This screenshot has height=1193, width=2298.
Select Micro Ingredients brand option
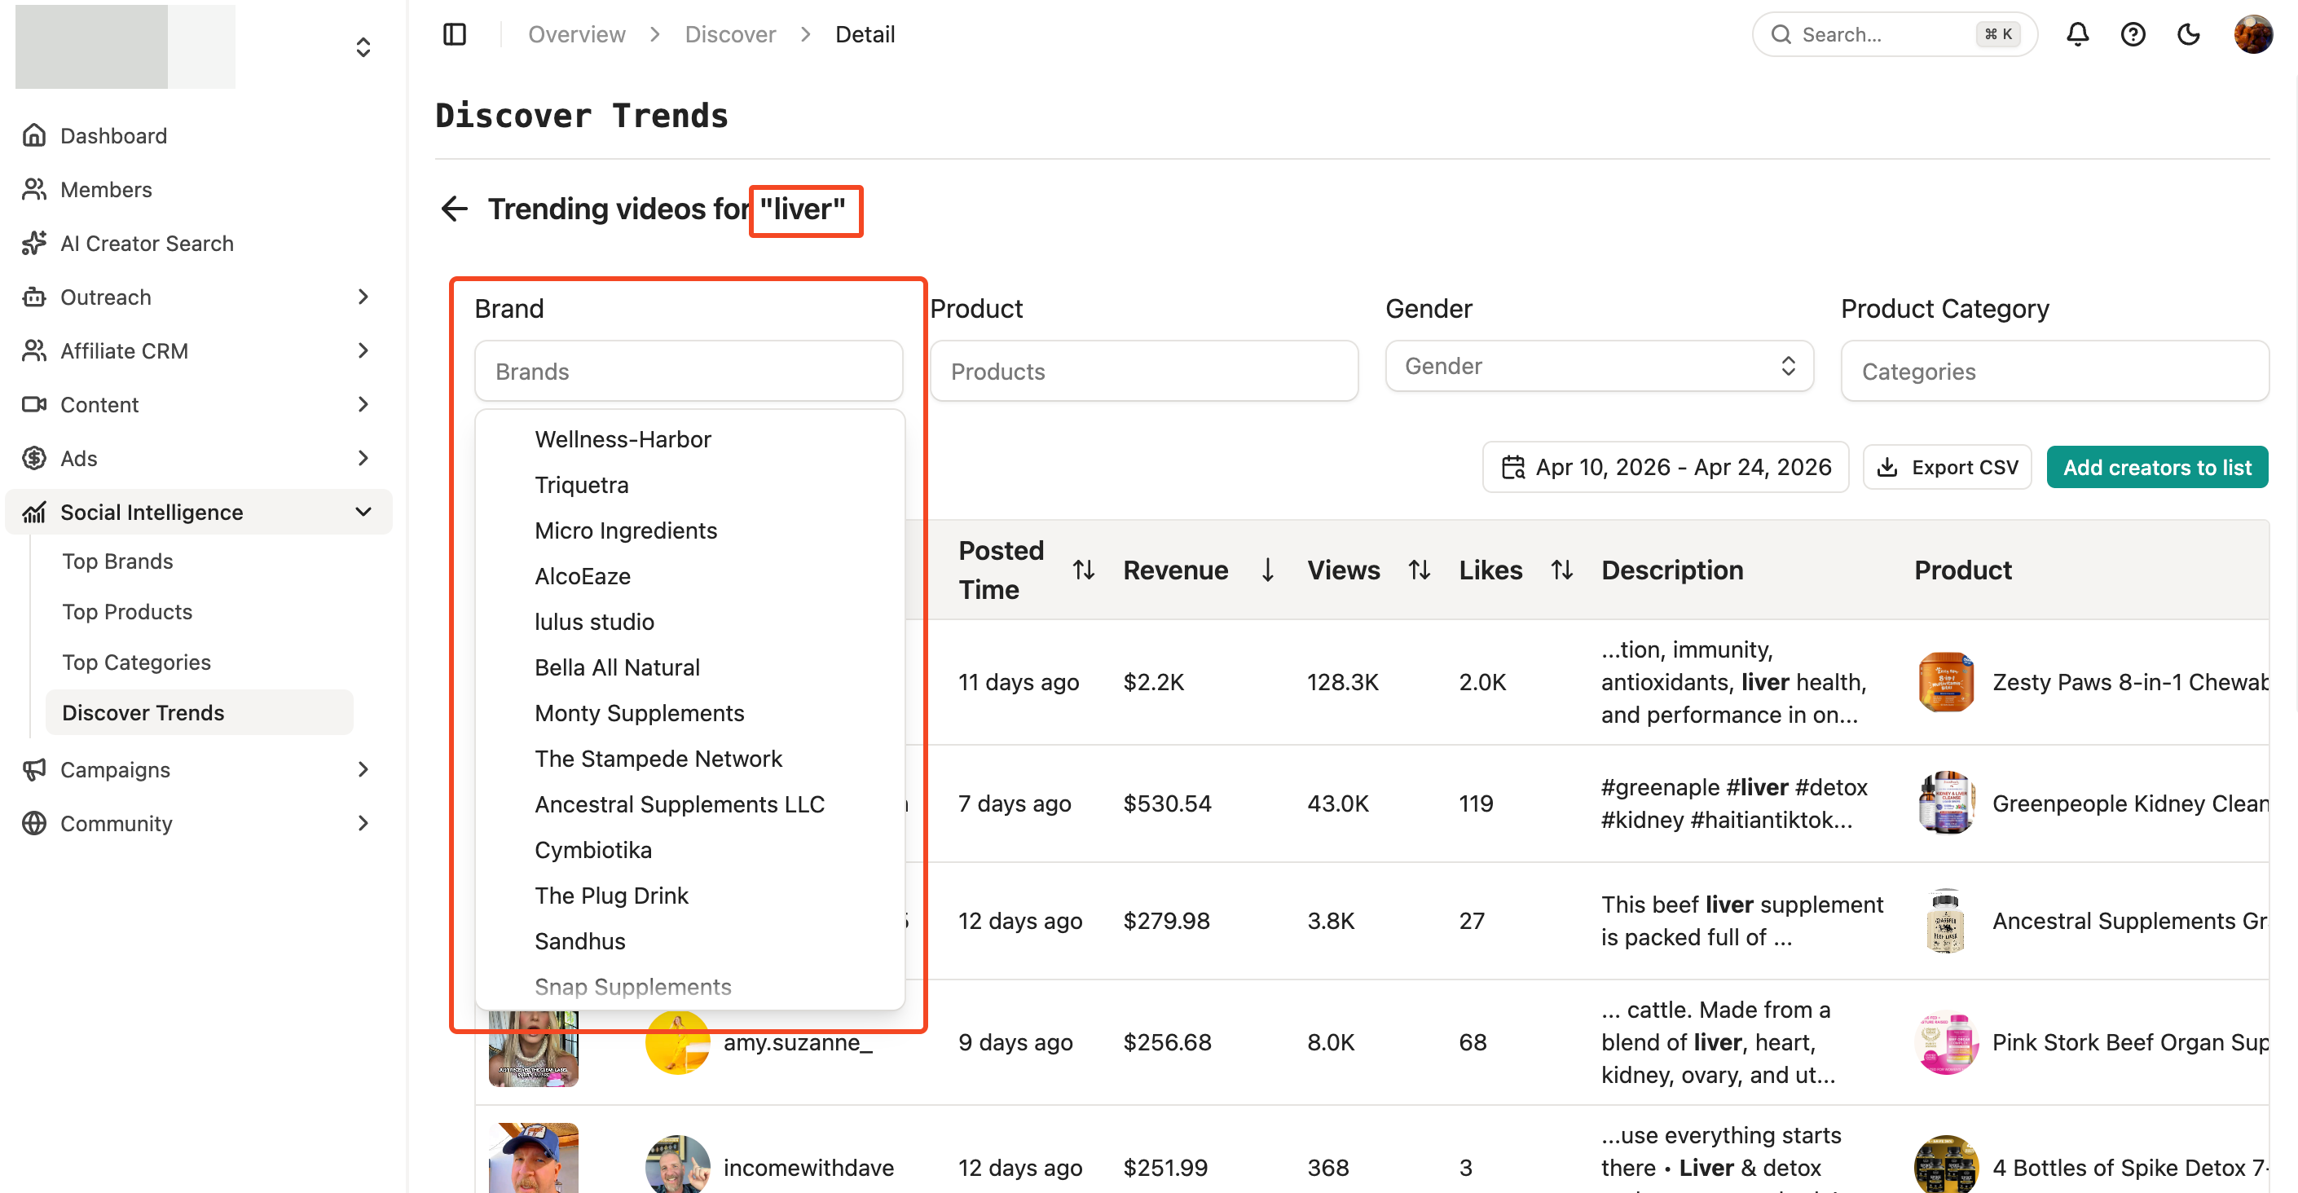click(x=625, y=530)
